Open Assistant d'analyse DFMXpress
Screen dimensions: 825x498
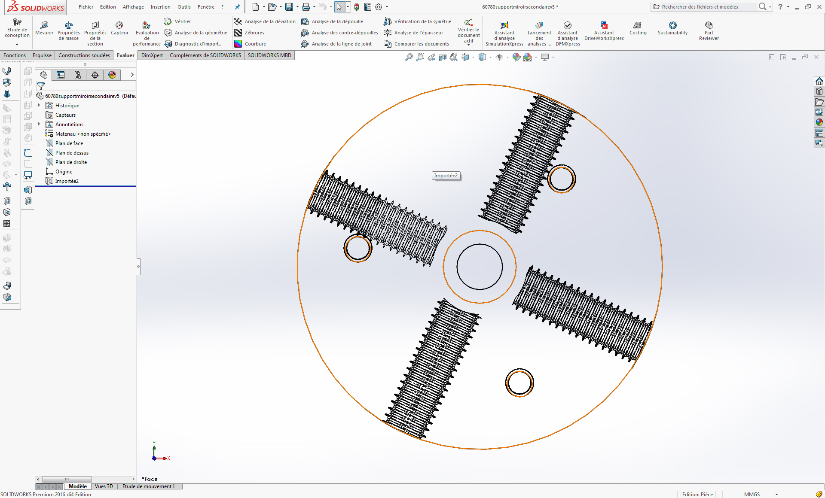point(568,33)
